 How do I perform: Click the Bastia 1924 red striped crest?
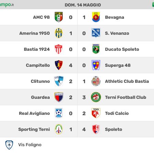point(58,49)
